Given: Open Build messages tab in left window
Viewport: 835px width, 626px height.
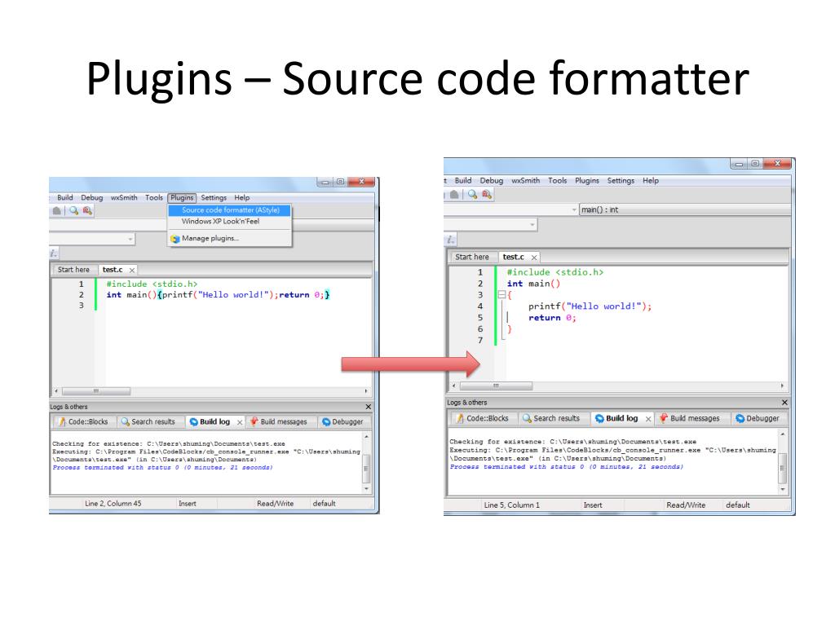Looking at the screenshot, I should [279, 421].
